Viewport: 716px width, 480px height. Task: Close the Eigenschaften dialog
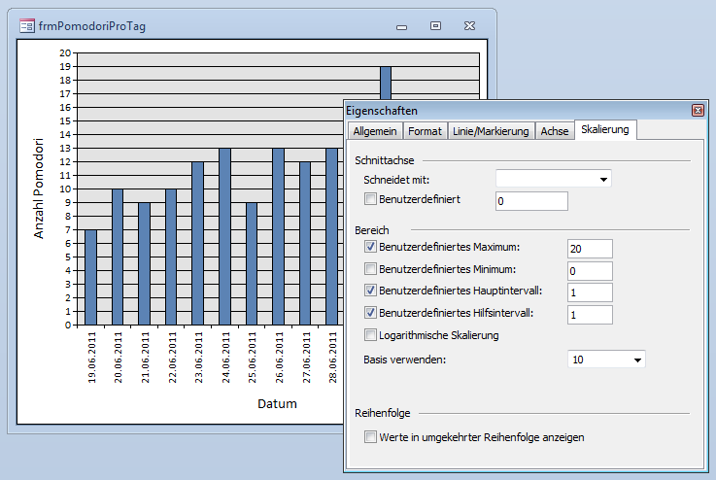pyautogui.click(x=697, y=112)
